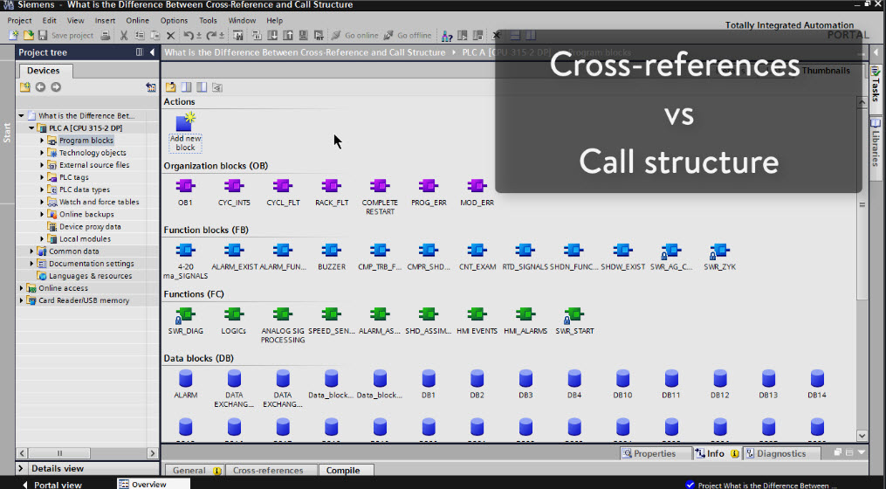Collapse the PLC A [CPU 315-2 DP] node
Screen dimensions: 886x489
31,127
